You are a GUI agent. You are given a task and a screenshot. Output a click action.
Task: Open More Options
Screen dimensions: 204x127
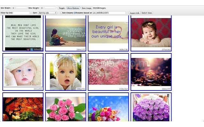pyautogui.click(x=73, y=8)
